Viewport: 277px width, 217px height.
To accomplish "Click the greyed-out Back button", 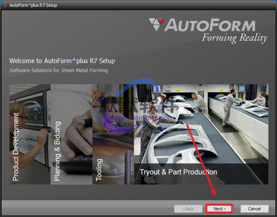I will pyautogui.click(x=189, y=209).
